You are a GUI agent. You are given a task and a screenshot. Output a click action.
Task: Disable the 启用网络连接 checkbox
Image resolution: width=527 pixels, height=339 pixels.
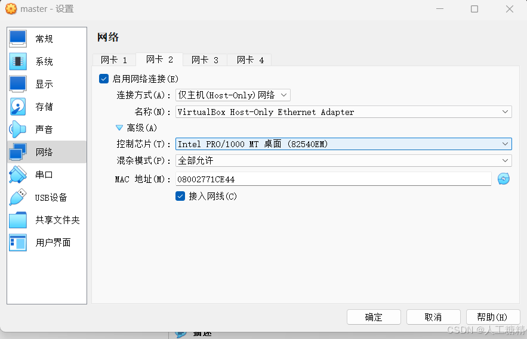click(x=104, y=79)
